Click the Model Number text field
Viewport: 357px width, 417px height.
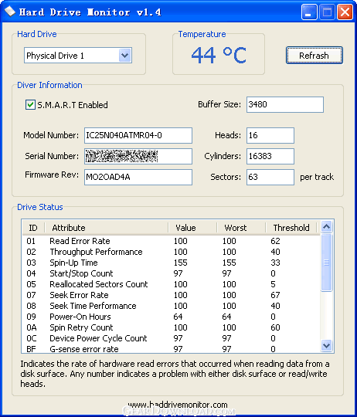(x=138, y=135)
